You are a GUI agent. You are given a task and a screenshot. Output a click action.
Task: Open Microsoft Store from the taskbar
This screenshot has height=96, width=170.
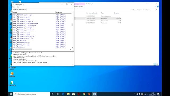tap(73, 94)
